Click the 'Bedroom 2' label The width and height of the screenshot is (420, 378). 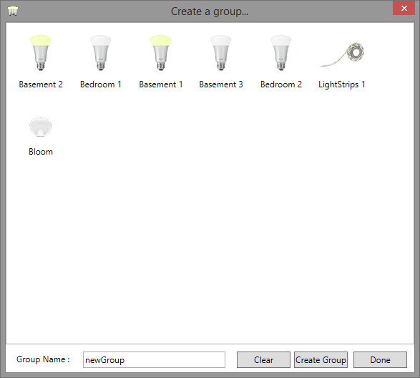[281, 84]
